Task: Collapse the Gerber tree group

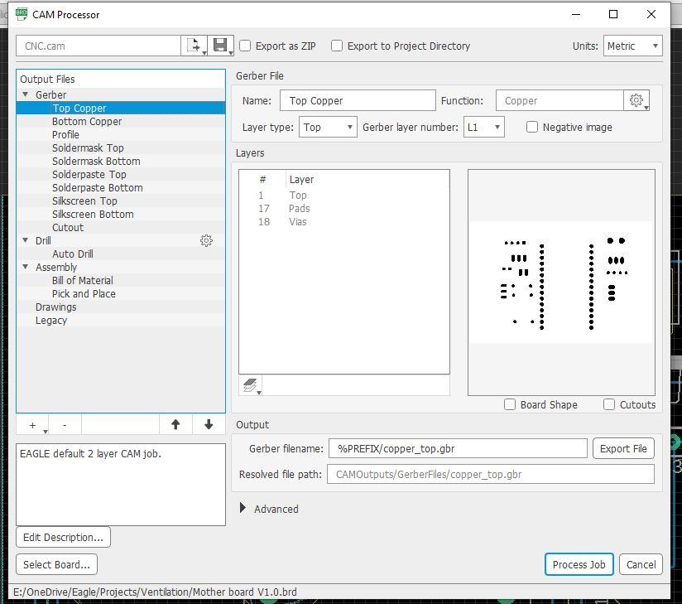Action: point(25,94)
